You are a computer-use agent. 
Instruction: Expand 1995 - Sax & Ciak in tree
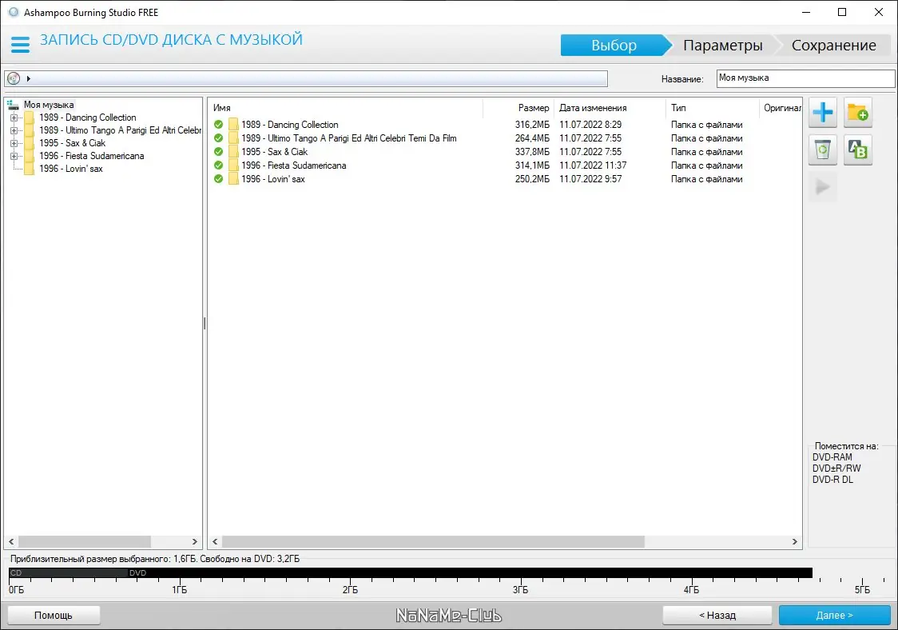[x=14, y=143]
